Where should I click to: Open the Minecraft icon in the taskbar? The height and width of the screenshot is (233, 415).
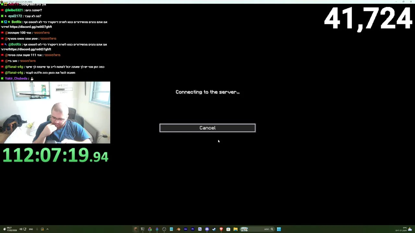pyautogui.click(x=136, y=229)
